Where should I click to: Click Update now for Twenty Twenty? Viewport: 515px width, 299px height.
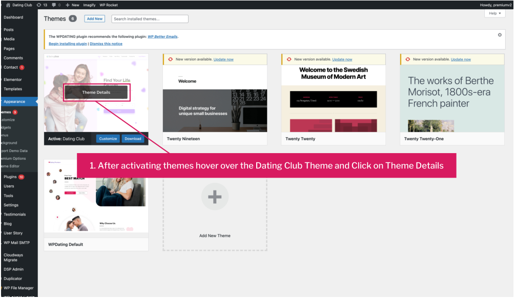coord(342,59)
